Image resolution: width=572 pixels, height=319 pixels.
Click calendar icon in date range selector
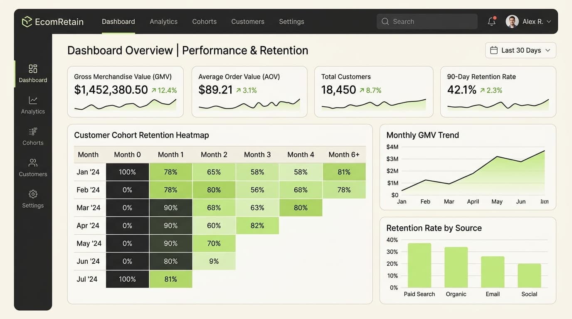point(494,50)
